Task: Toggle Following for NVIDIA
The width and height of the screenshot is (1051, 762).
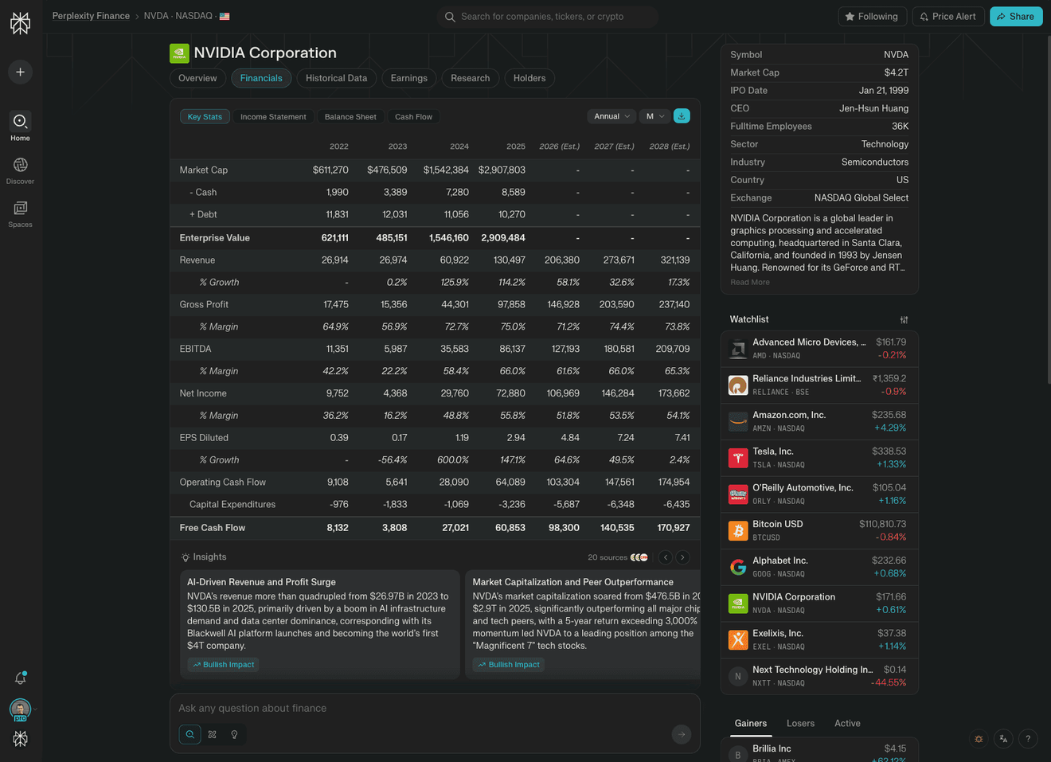Action: point(872,16)
